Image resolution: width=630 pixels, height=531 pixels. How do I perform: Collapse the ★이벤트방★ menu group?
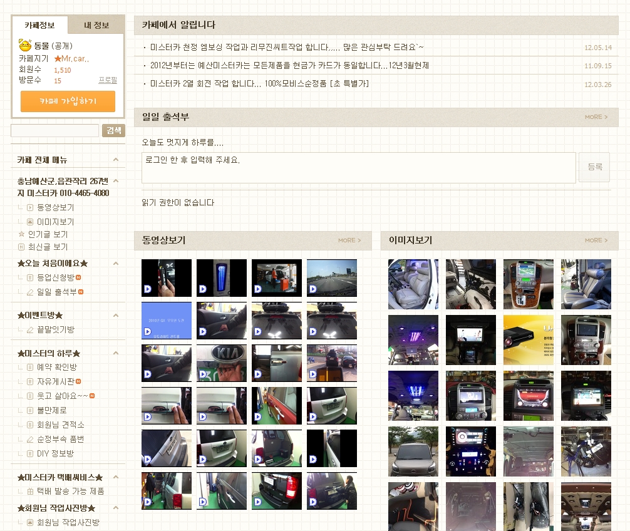coord(116,315)
